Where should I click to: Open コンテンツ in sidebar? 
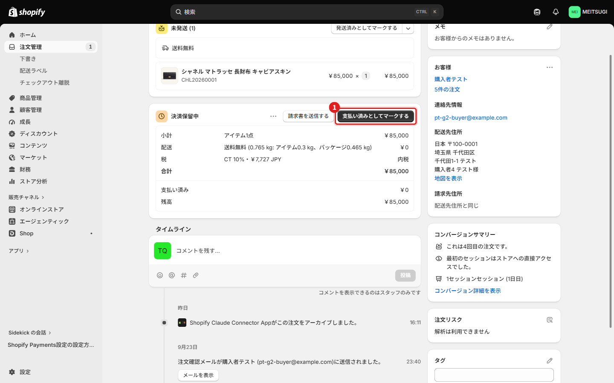tap(51, 146)
